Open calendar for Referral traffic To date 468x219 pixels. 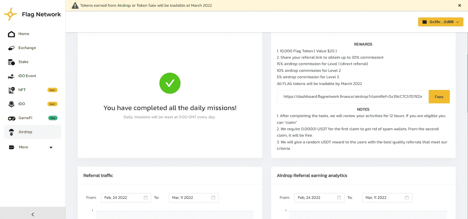pos(213,198)
